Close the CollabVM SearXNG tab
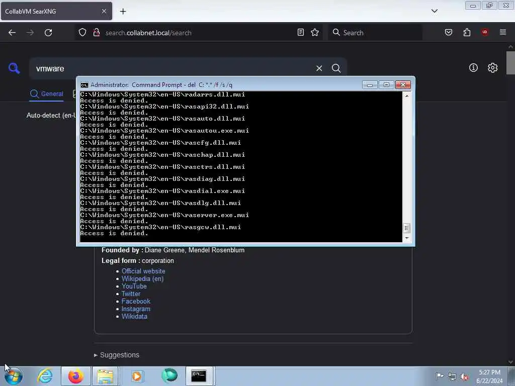This screenshot has height=386, width=515. tap(104, 11)
